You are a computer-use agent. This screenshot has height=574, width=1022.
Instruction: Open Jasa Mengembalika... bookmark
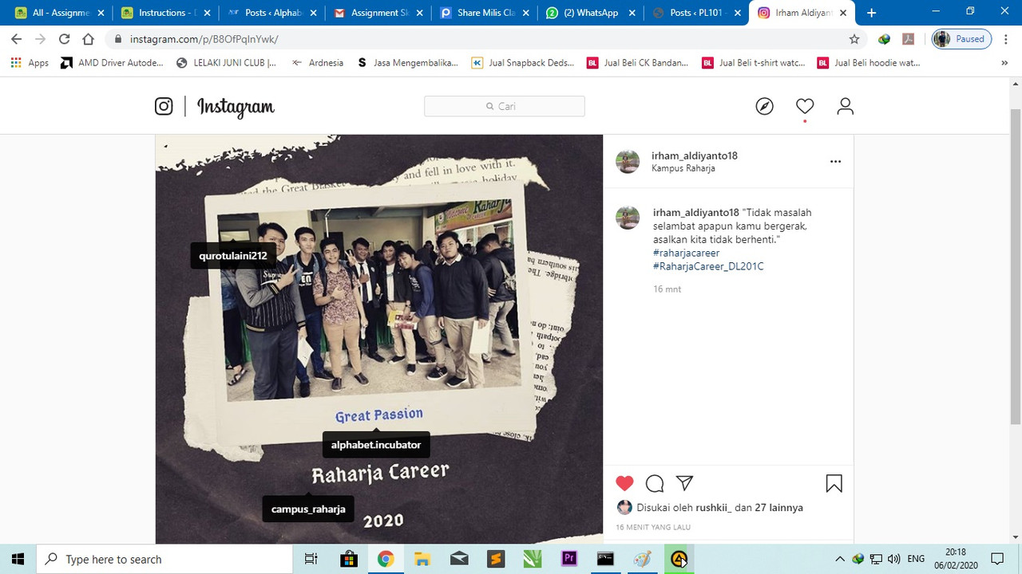408,63
